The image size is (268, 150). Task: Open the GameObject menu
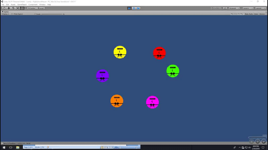pos(22,4)
